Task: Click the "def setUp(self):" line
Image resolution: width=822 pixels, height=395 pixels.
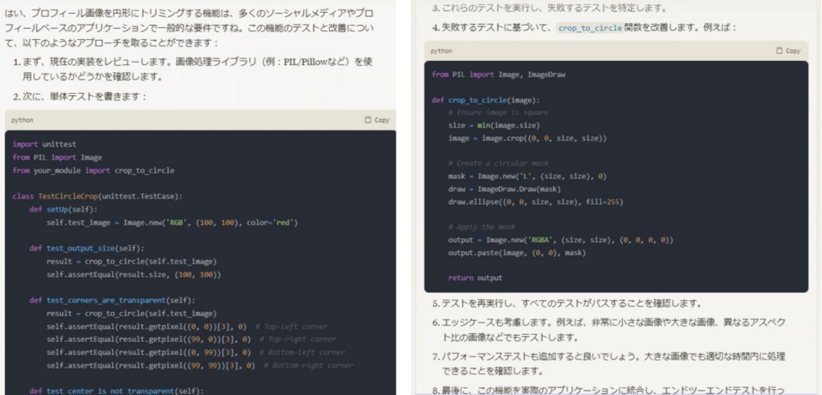Action: pos(62,209)
